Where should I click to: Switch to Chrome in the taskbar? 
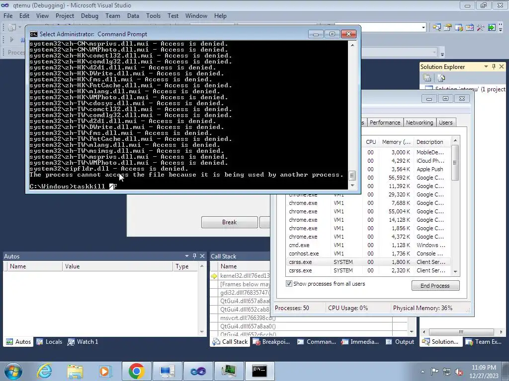click(136, 371)
